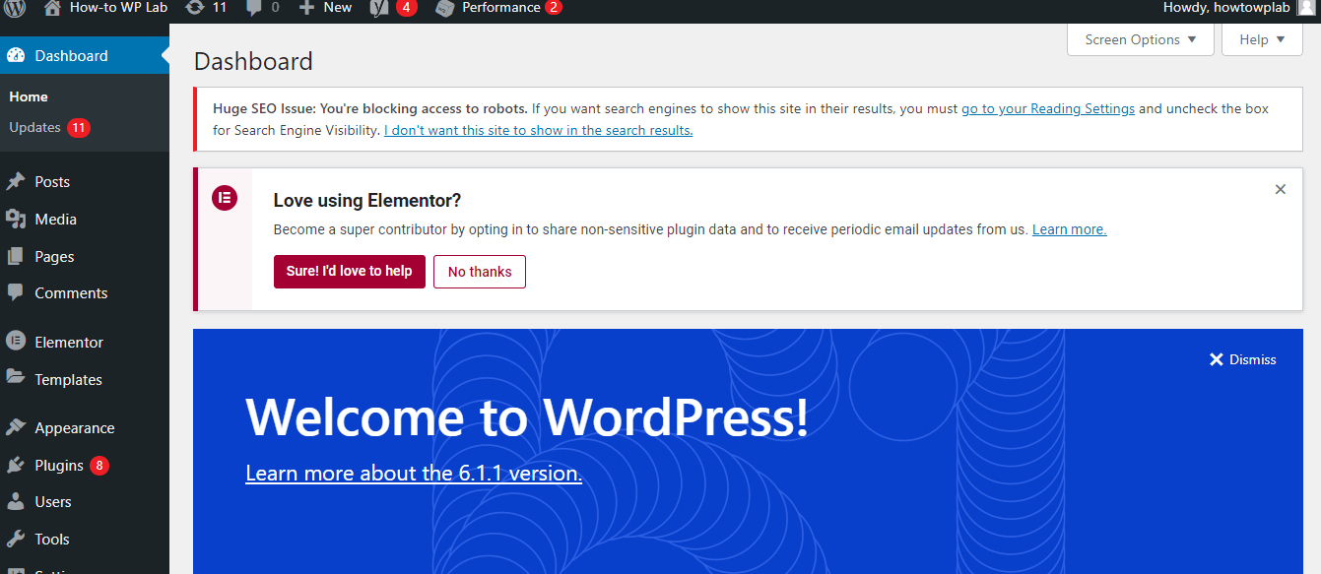Follow the "go to your Reading Settings" link
Image resolution: width=1321 pixels, height=574 pixels.
pos(1047,109)
